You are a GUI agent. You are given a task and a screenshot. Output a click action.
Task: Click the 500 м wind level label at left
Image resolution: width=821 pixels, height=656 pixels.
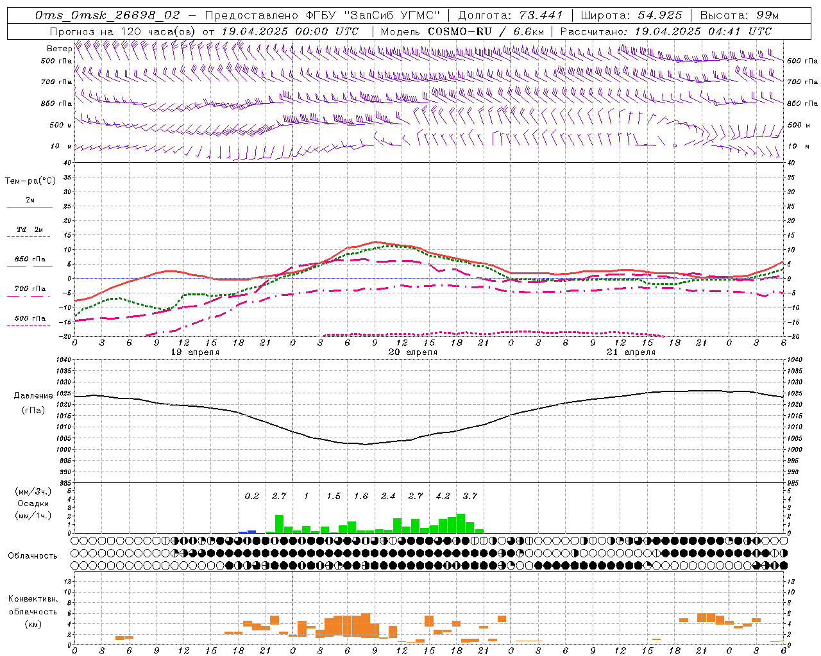pyautogui.click(x=61, y=125)
